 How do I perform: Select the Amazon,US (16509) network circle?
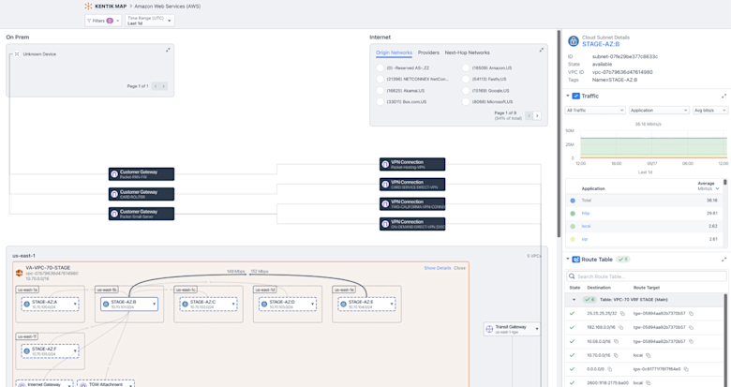pos(465,68)
